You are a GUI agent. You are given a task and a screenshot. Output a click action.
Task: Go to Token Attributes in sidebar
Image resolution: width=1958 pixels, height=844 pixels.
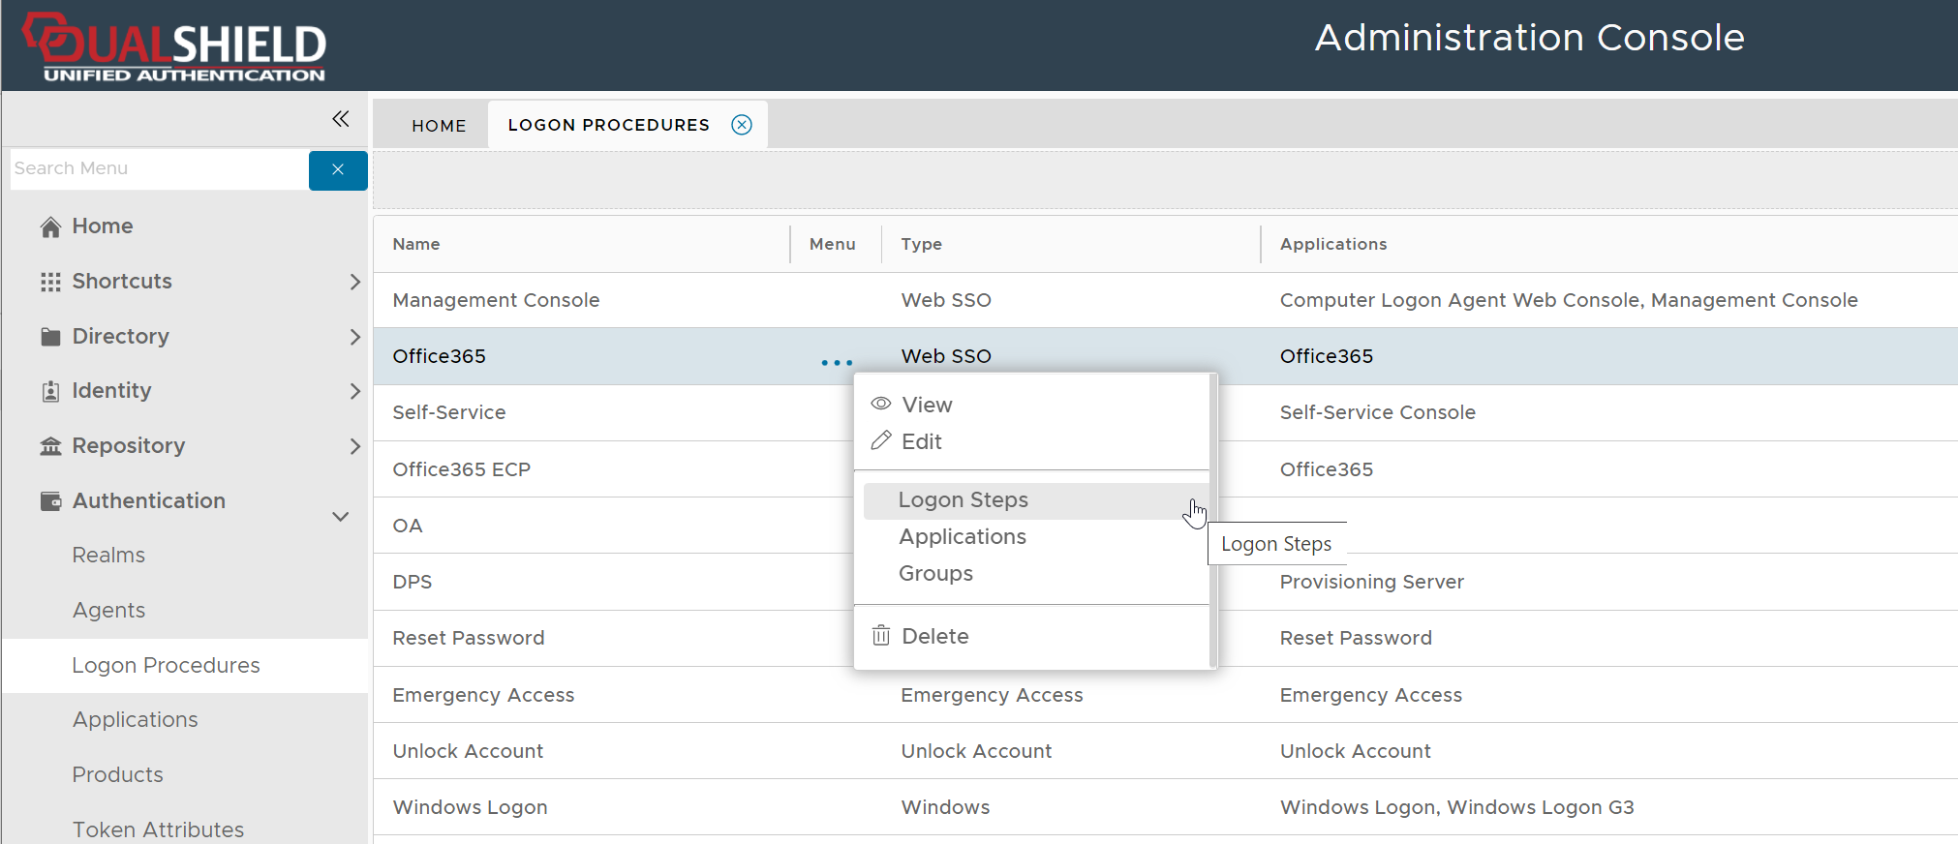(158, 829)
